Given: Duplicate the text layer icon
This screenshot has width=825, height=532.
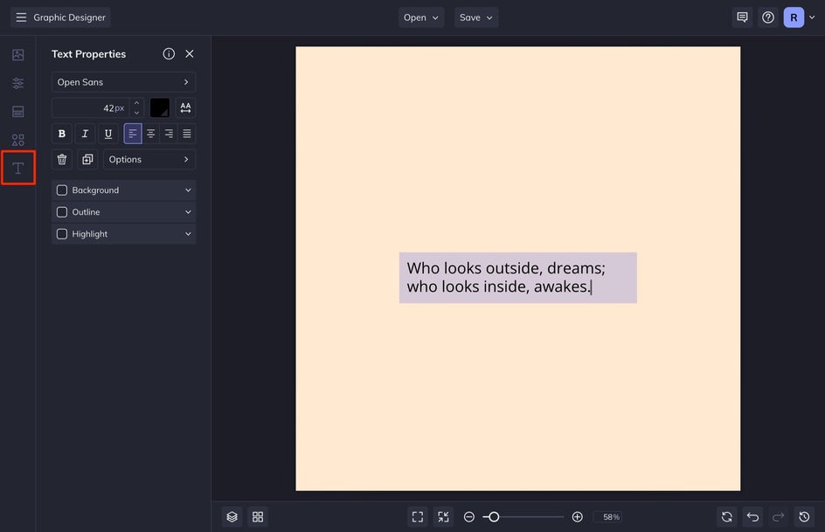Looking at the screenshot, I should [87, 160].
